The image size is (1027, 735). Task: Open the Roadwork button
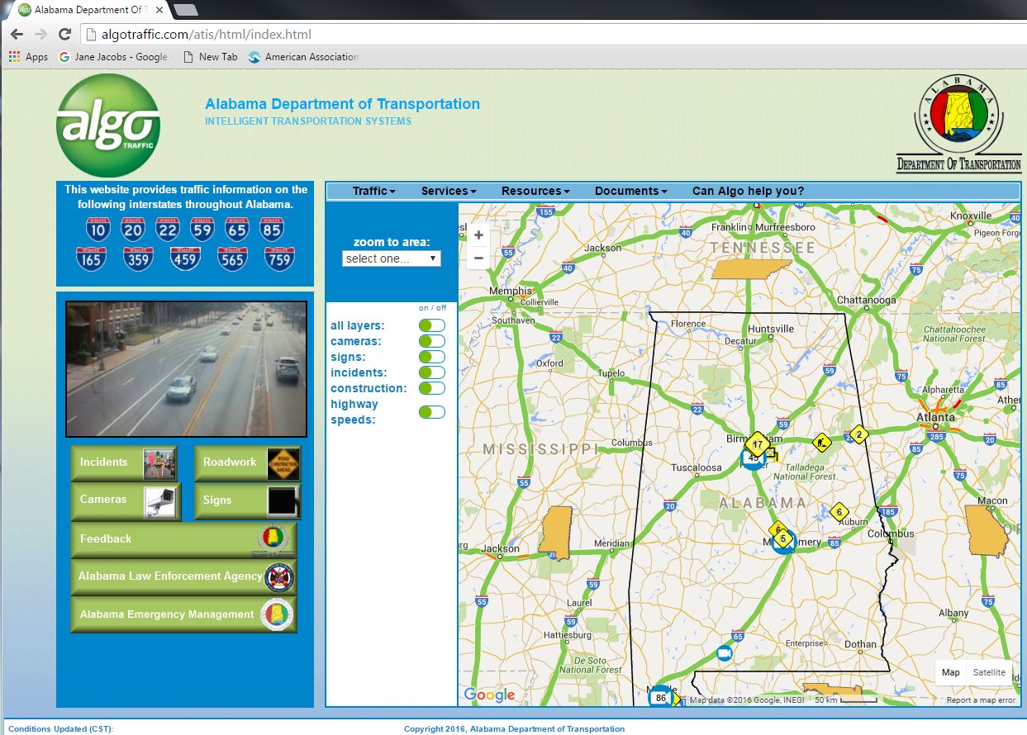tap(247, 462)
